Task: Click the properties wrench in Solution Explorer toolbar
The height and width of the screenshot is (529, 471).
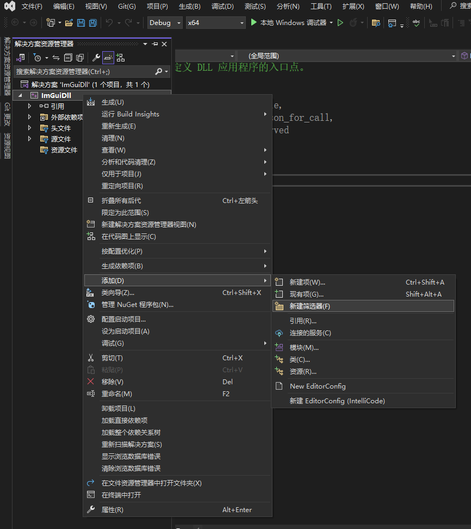Action: pos(96,58)
